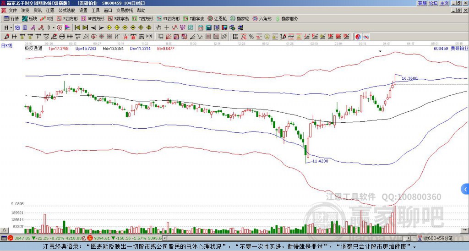469x251 pixels.
Task: Click the 深 Shenzhen index badge
Action: [x=90, y=238]
